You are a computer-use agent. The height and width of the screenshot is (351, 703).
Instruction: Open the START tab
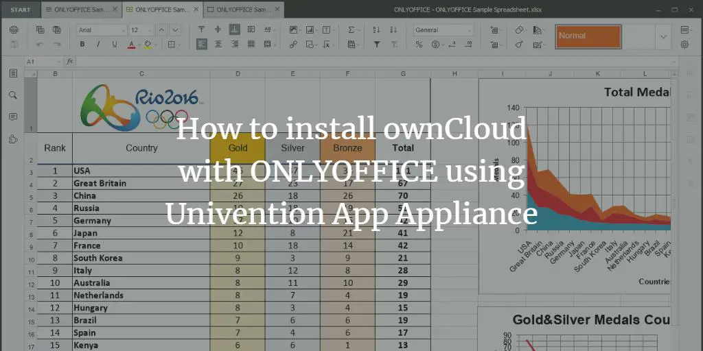click(21, 10)
